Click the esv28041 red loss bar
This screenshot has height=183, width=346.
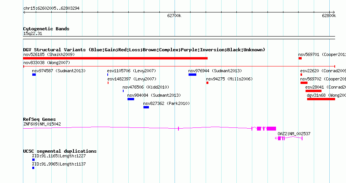click(x=313, y=91)
